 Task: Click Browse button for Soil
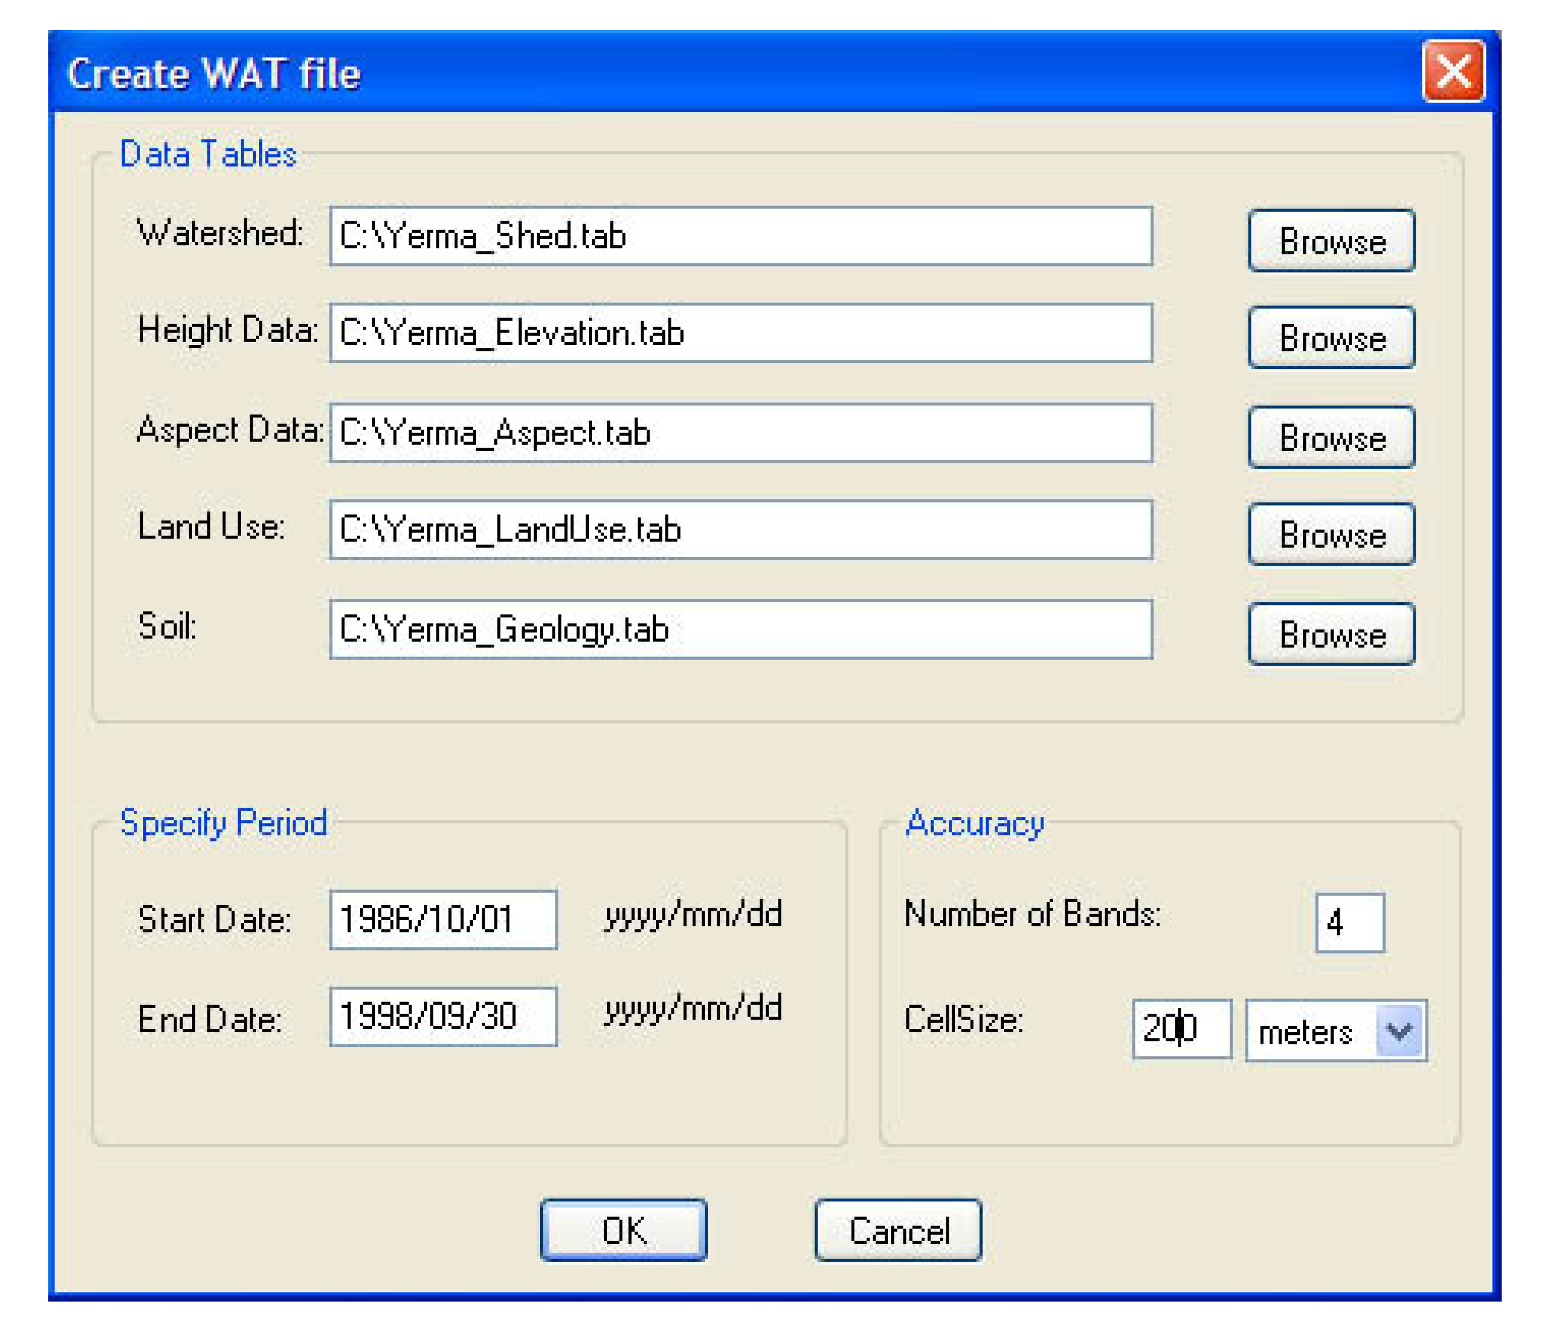coord(1331,634)
